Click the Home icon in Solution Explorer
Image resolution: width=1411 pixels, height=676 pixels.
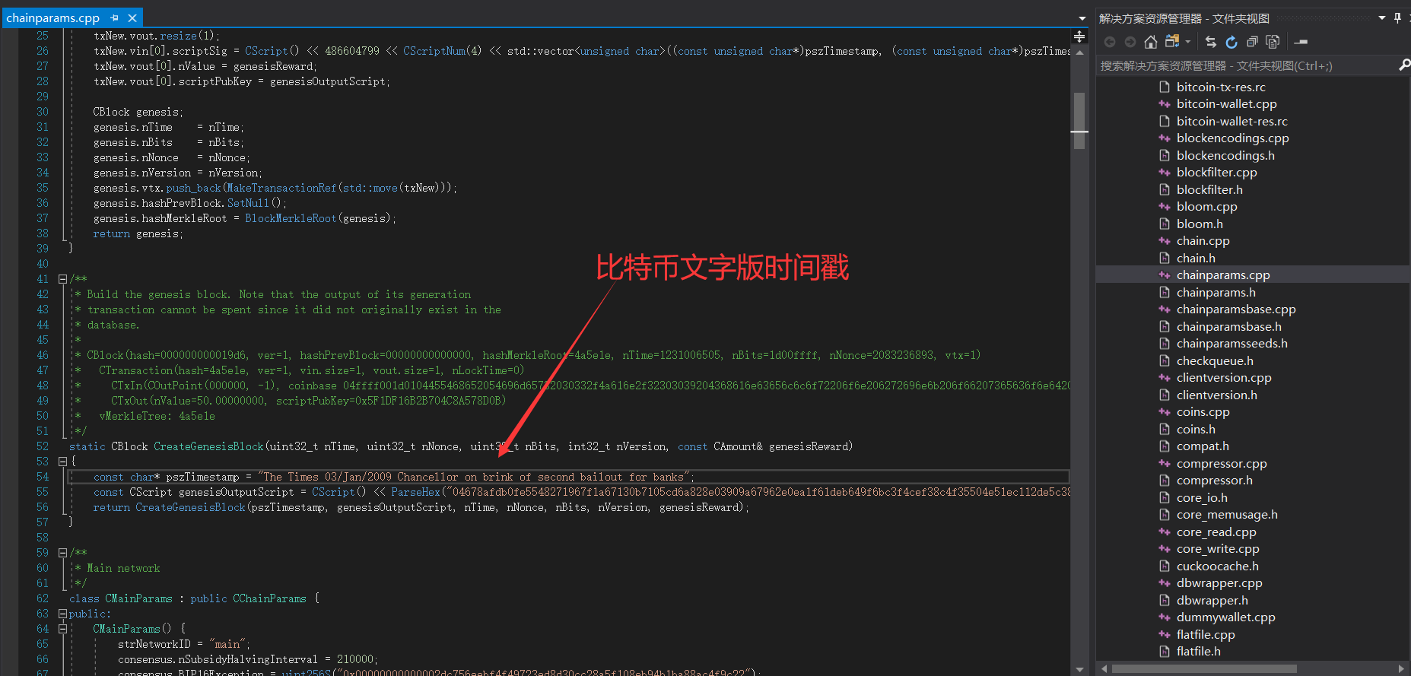(1151, 42)
